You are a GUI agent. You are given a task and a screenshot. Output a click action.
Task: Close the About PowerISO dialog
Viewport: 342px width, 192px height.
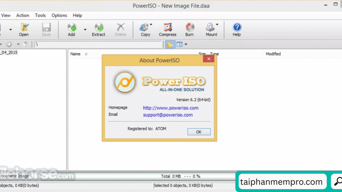click(x=209, y=59)
